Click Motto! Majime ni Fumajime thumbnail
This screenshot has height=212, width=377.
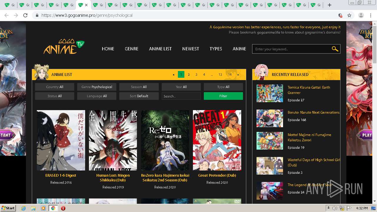coord(270,141)
